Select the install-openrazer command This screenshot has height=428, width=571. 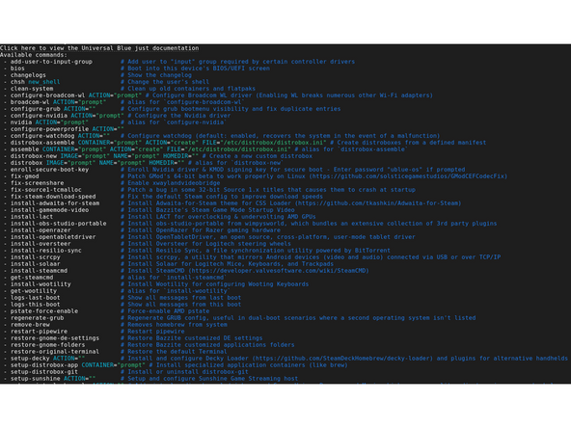[x=41, y=230]
